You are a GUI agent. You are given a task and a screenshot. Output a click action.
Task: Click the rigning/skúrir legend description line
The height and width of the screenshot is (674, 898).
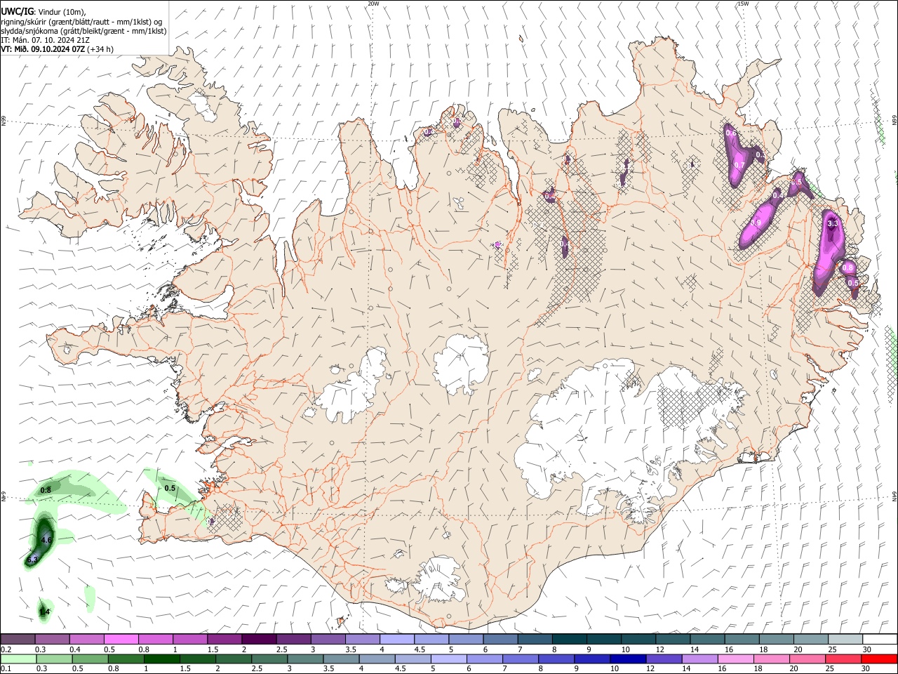(x=81, y=21)
